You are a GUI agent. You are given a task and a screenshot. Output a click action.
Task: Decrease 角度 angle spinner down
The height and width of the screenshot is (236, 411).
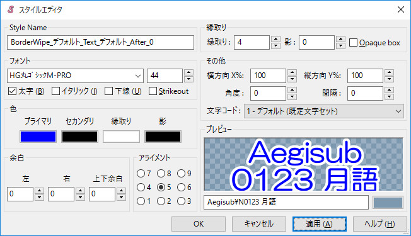tap(292, 97)
